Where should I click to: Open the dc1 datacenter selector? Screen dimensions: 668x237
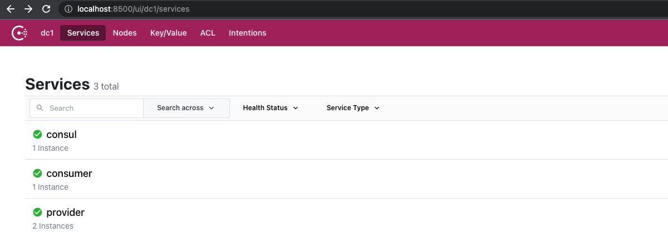[47, 33]
